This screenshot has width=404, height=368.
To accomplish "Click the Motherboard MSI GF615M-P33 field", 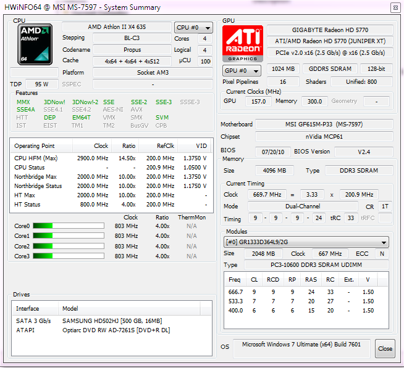I will pos(324,125).
